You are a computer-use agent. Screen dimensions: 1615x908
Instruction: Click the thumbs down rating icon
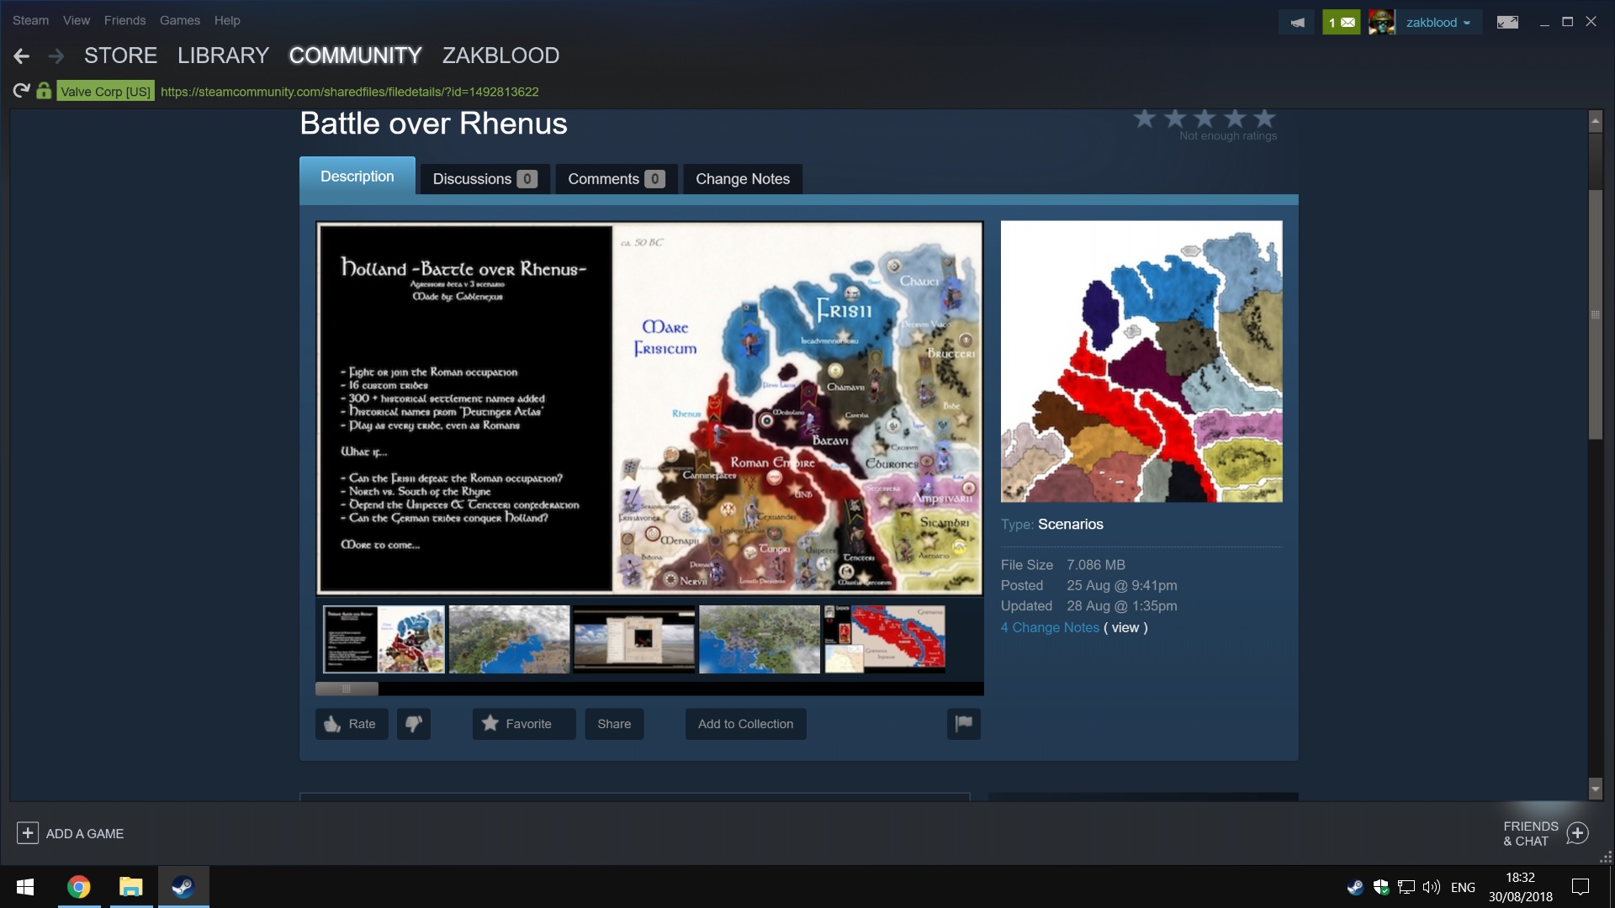tap(413, 724)
